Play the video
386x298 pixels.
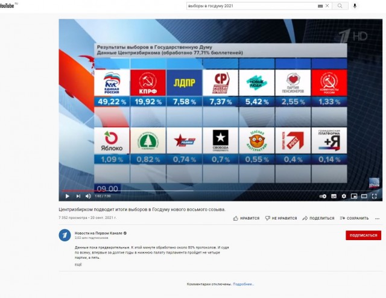click(x=67, y=196)
